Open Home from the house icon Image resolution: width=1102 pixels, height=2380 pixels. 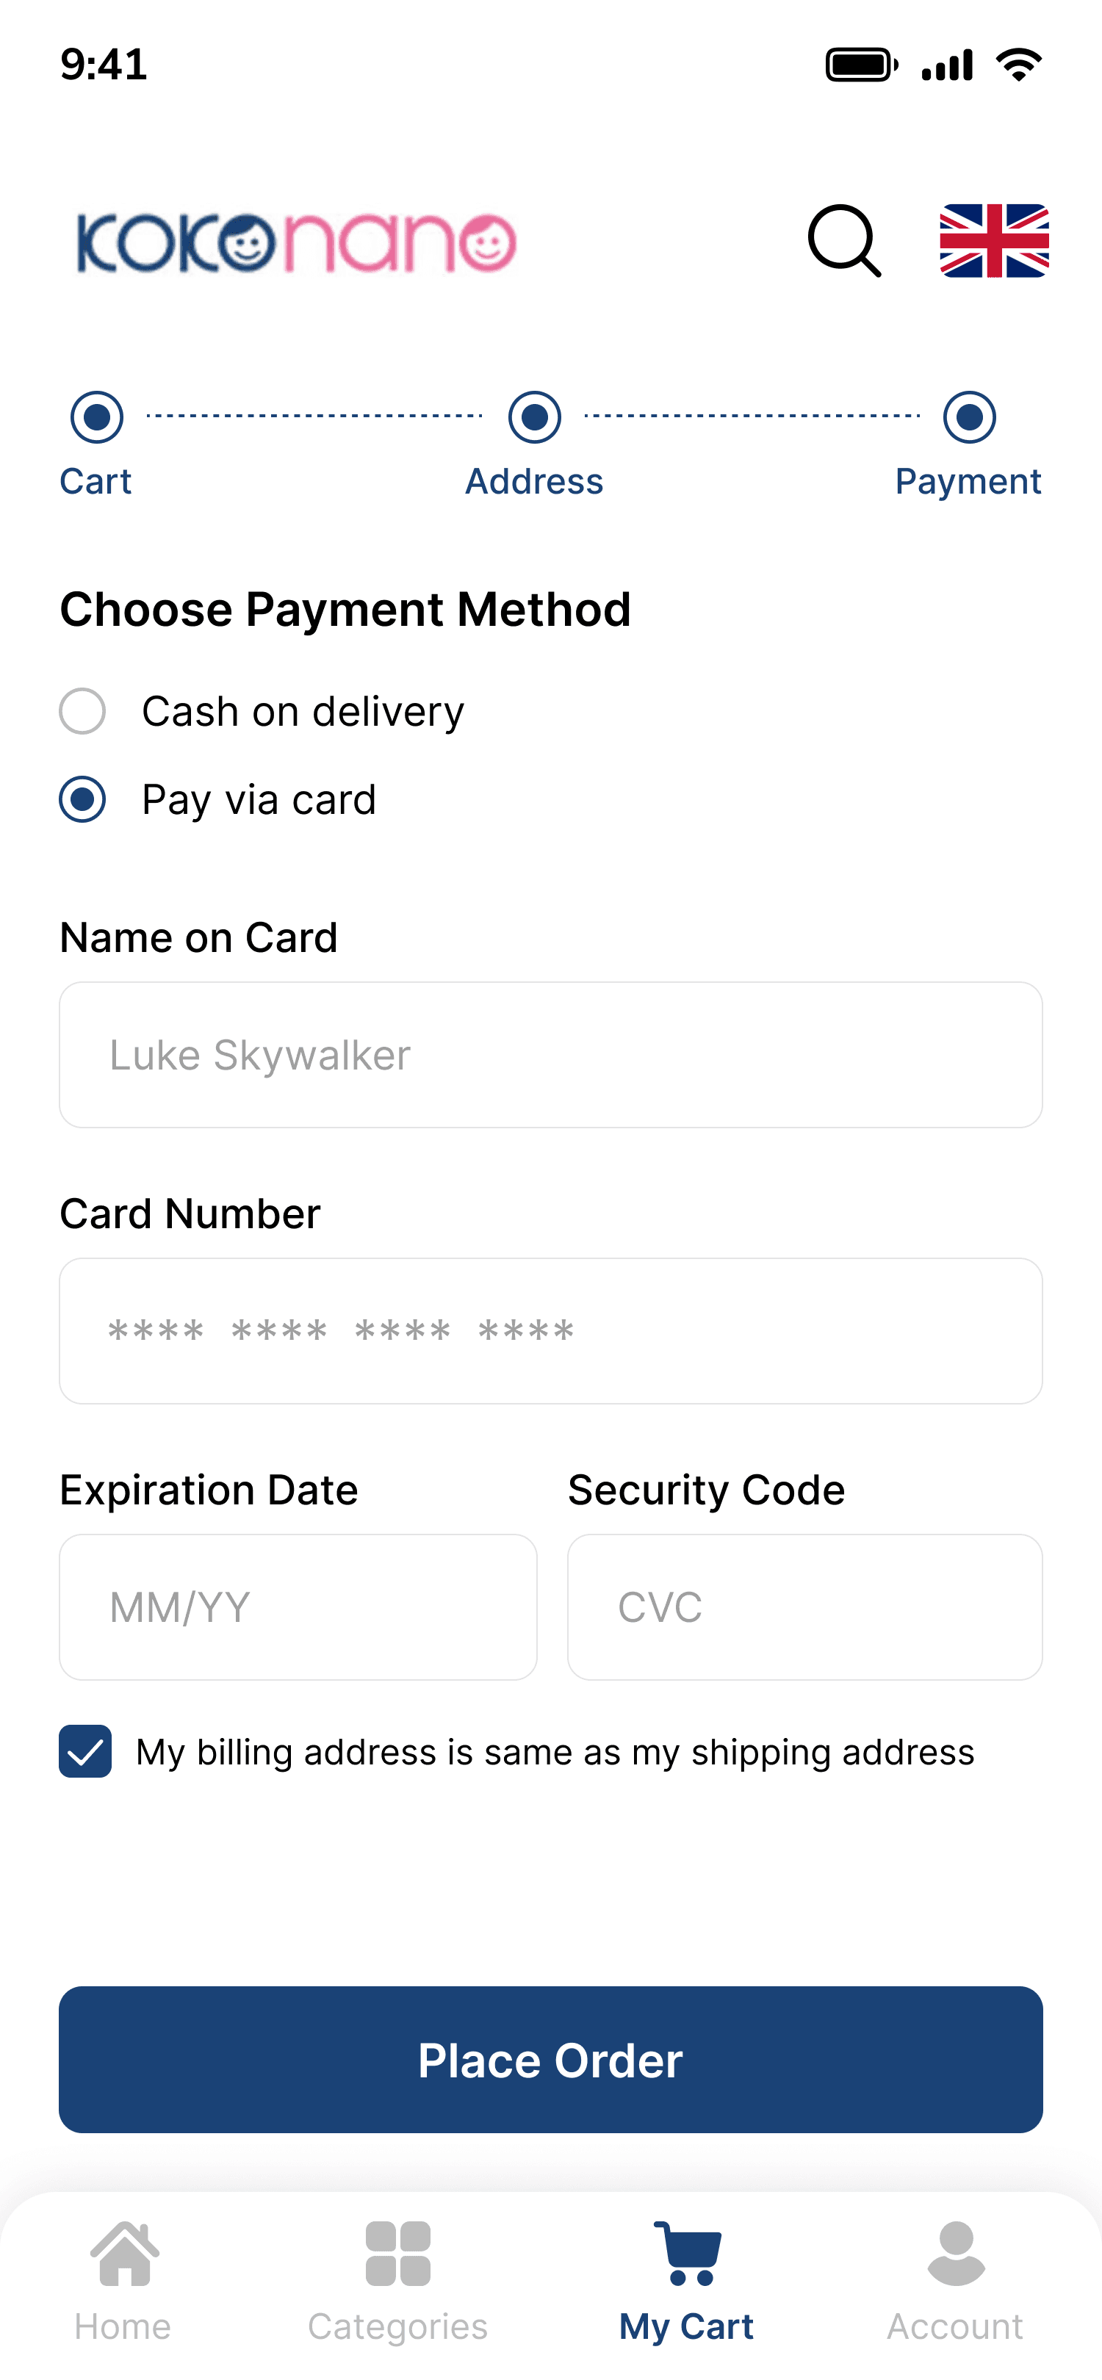click(x=123, y=2254)
